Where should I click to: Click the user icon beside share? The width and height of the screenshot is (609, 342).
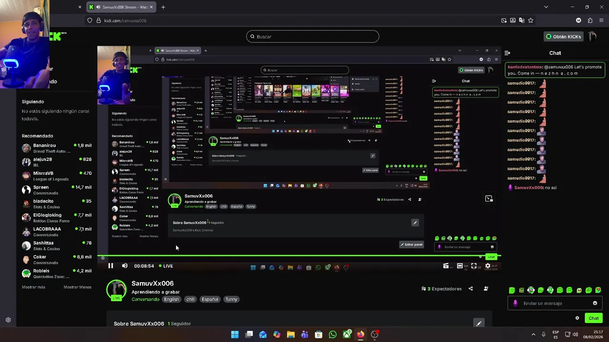coord(486,289)
